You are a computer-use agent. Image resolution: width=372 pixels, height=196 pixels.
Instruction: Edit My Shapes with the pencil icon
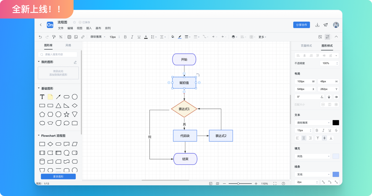pyautogui.click(x=75, y=62)
